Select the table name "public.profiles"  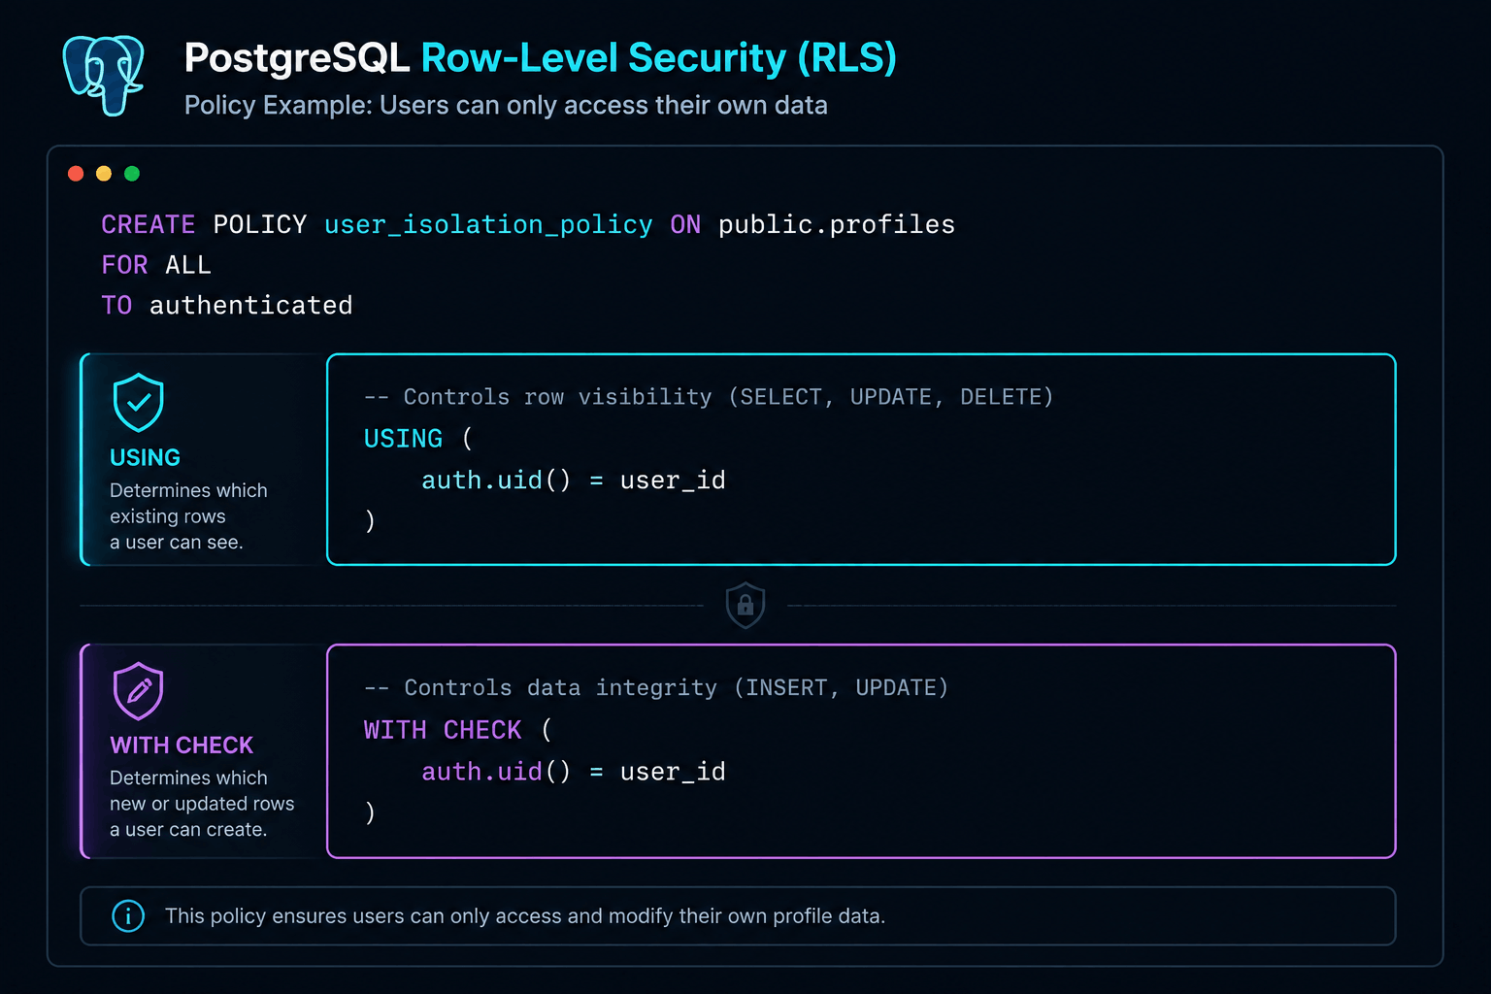click(x=837, y=225)
